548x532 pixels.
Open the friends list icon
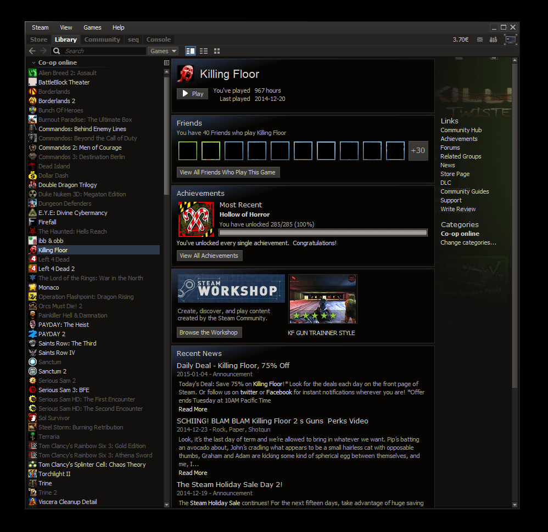pyautogui.click(x=493, y=39)
